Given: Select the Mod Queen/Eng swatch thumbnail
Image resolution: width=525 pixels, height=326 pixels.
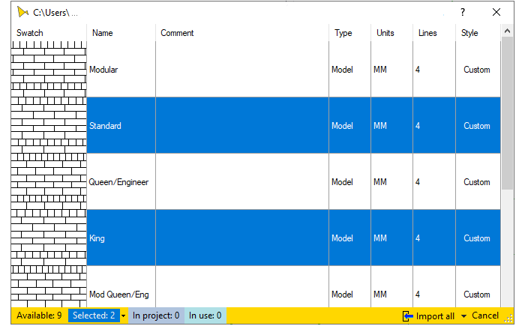Looking at the screenshot, I should coord(49,287).
